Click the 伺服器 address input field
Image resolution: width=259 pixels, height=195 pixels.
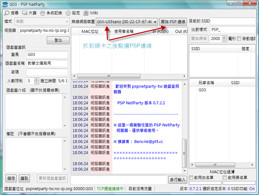pos(44,31)
